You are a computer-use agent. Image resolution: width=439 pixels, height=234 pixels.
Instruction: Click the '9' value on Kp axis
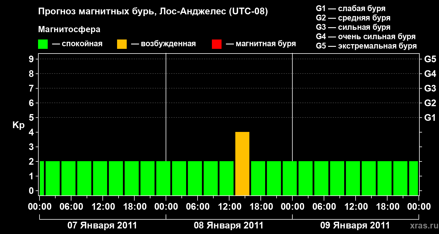[32, 59]
